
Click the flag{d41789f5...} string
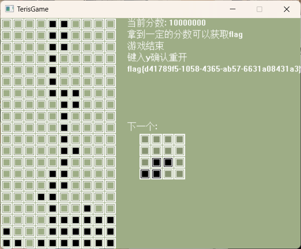tap(214, 69)
